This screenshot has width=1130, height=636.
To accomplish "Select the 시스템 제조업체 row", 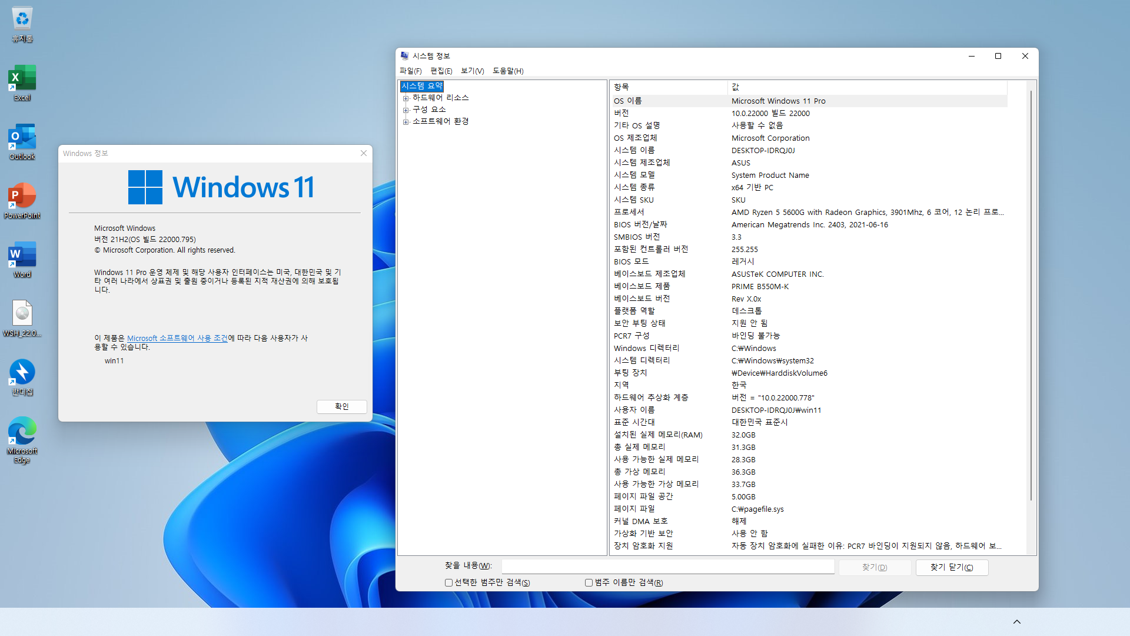I will tap(809, 163).
